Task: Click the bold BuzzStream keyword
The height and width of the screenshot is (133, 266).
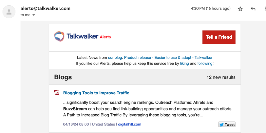Action: coord(75,109)
